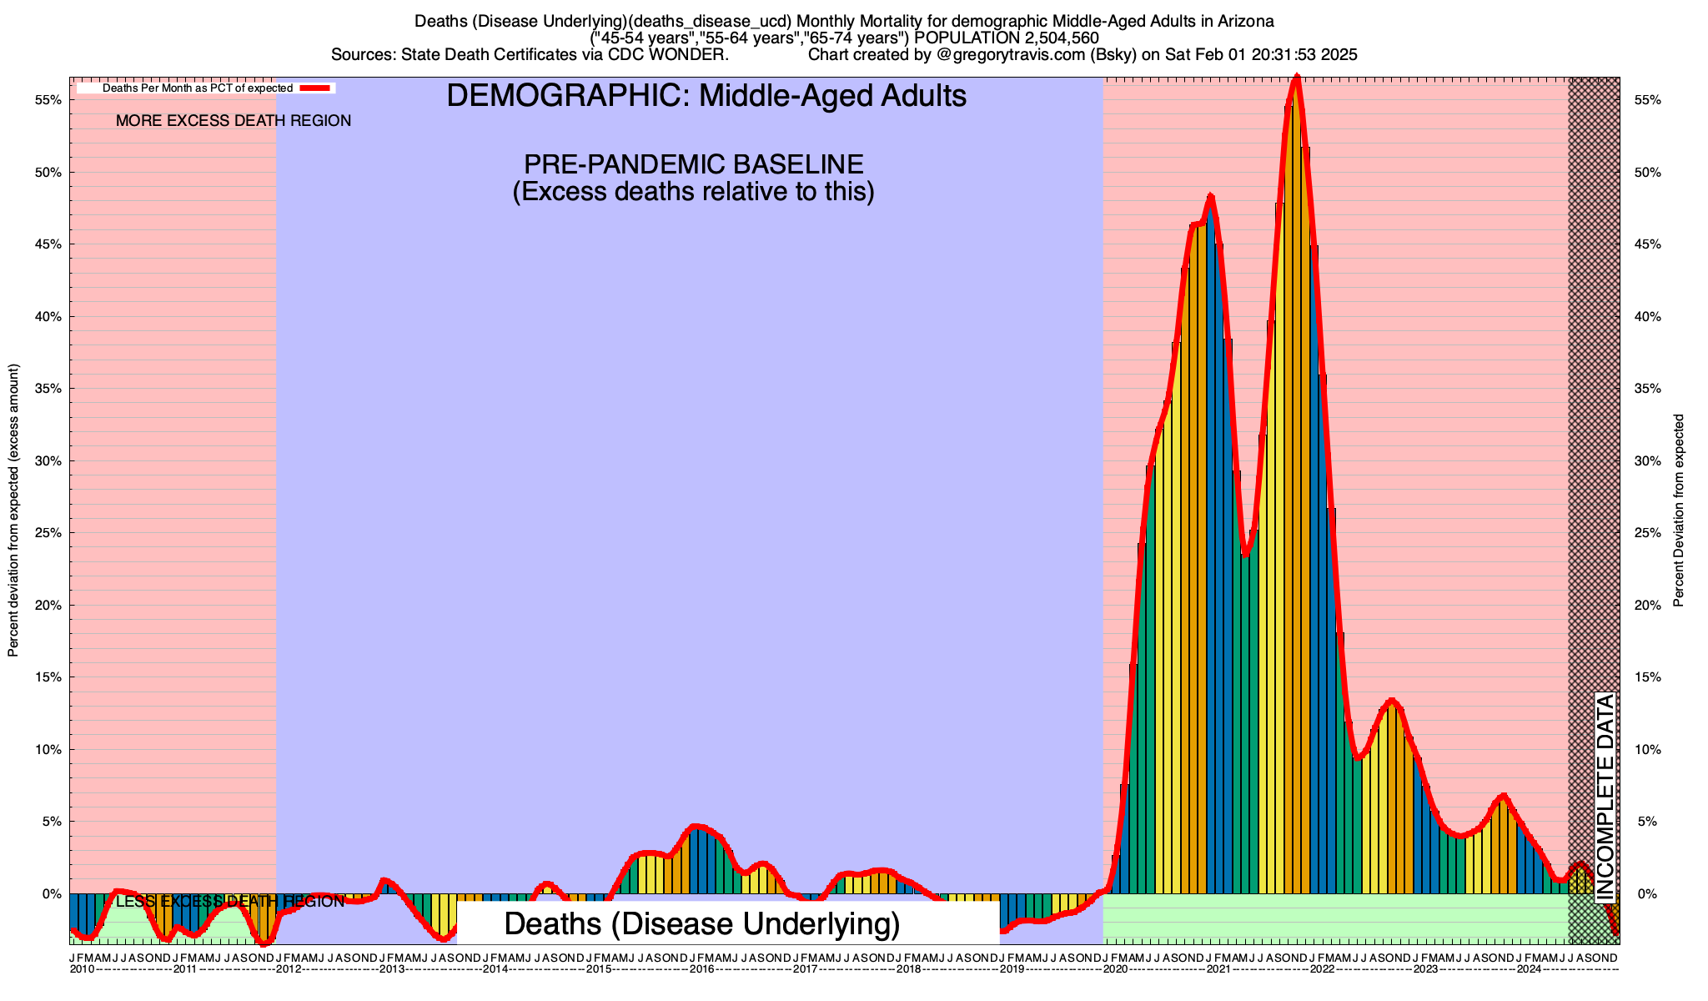Click the 'POPULATION 2,504,560' text in title

(x=1007, y=38)
